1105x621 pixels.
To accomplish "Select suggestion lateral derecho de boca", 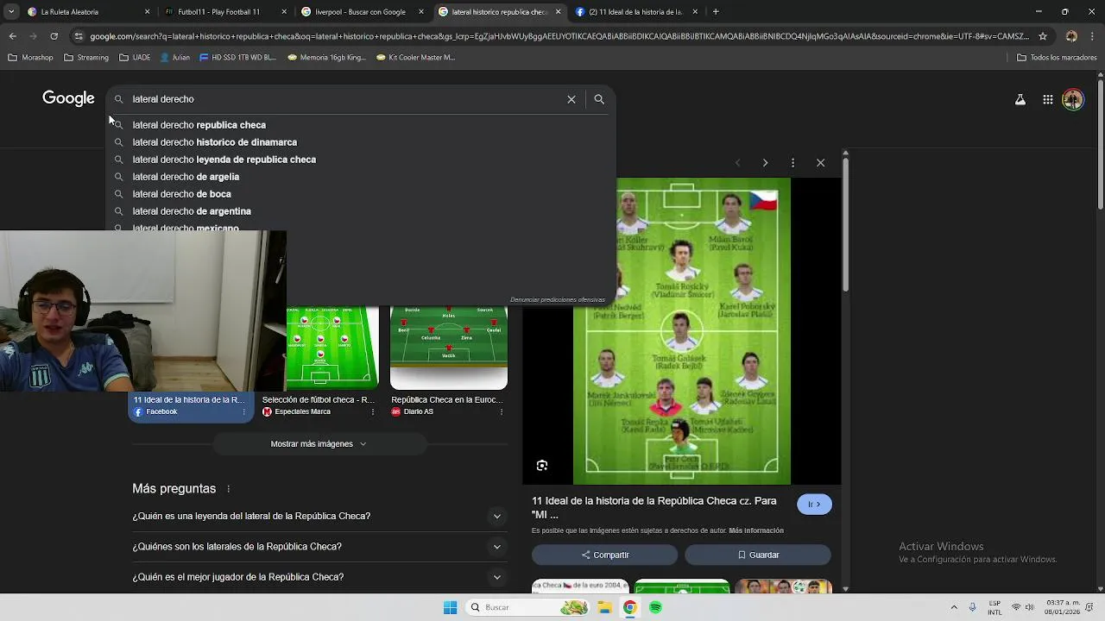I will (363, 194).
